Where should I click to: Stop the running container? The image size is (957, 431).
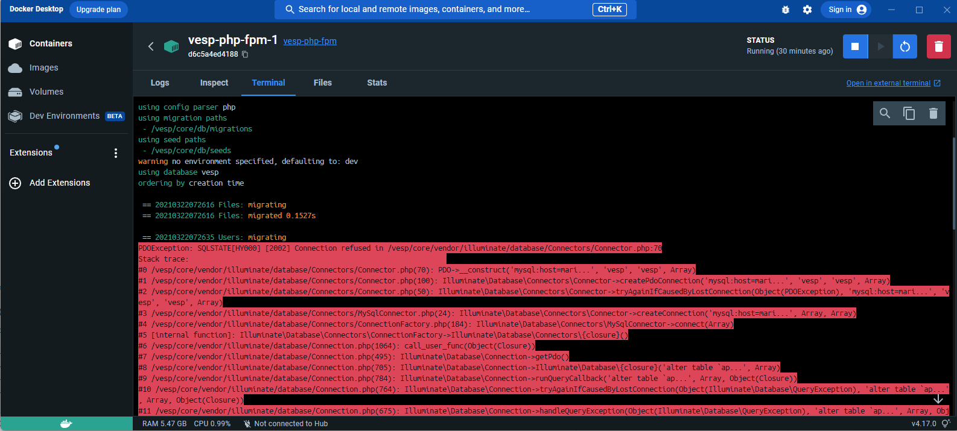point(855,46)
